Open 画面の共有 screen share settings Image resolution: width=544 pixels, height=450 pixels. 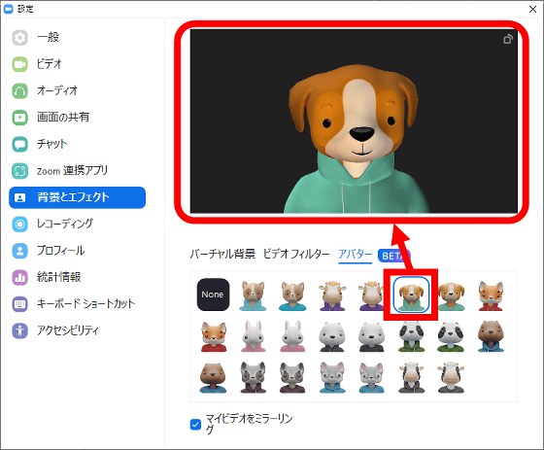coord(77,118)
